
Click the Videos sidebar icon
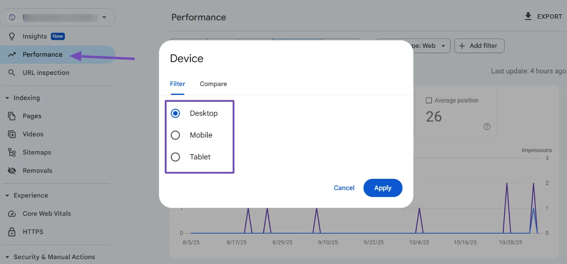click(12, 134)
